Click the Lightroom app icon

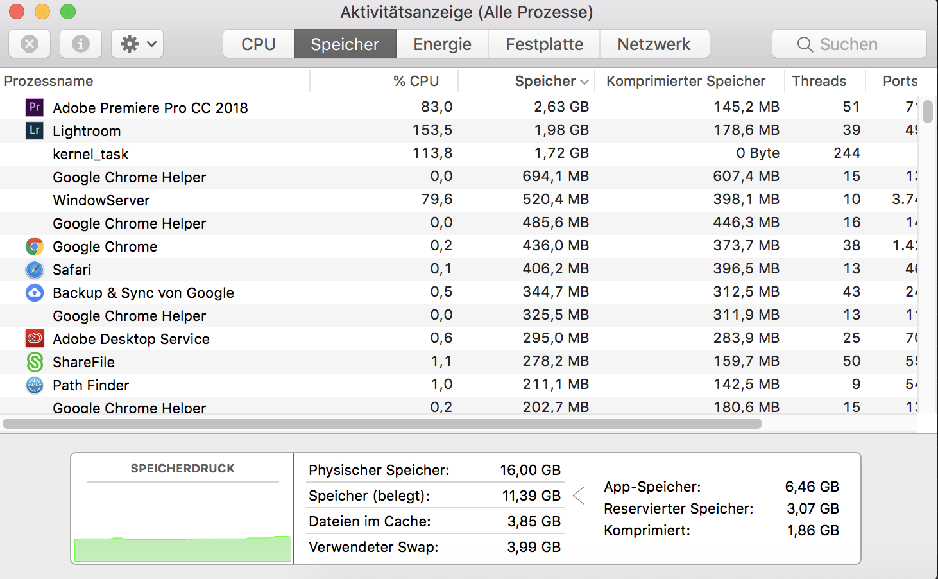[x=35, y=130]
